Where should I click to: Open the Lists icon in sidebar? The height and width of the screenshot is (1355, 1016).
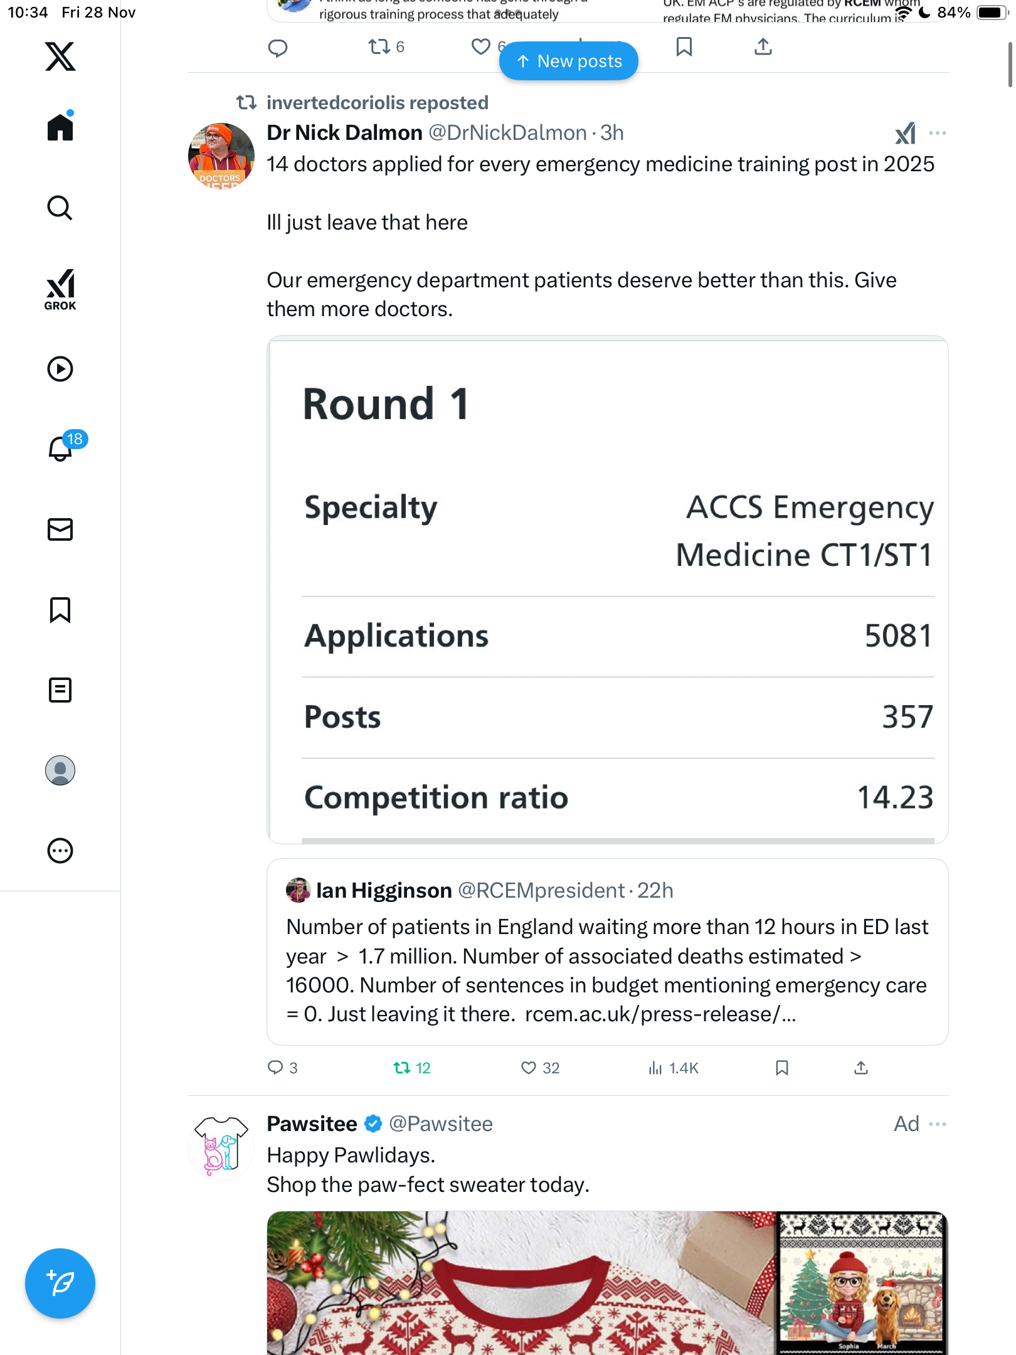tap(60, 690)
